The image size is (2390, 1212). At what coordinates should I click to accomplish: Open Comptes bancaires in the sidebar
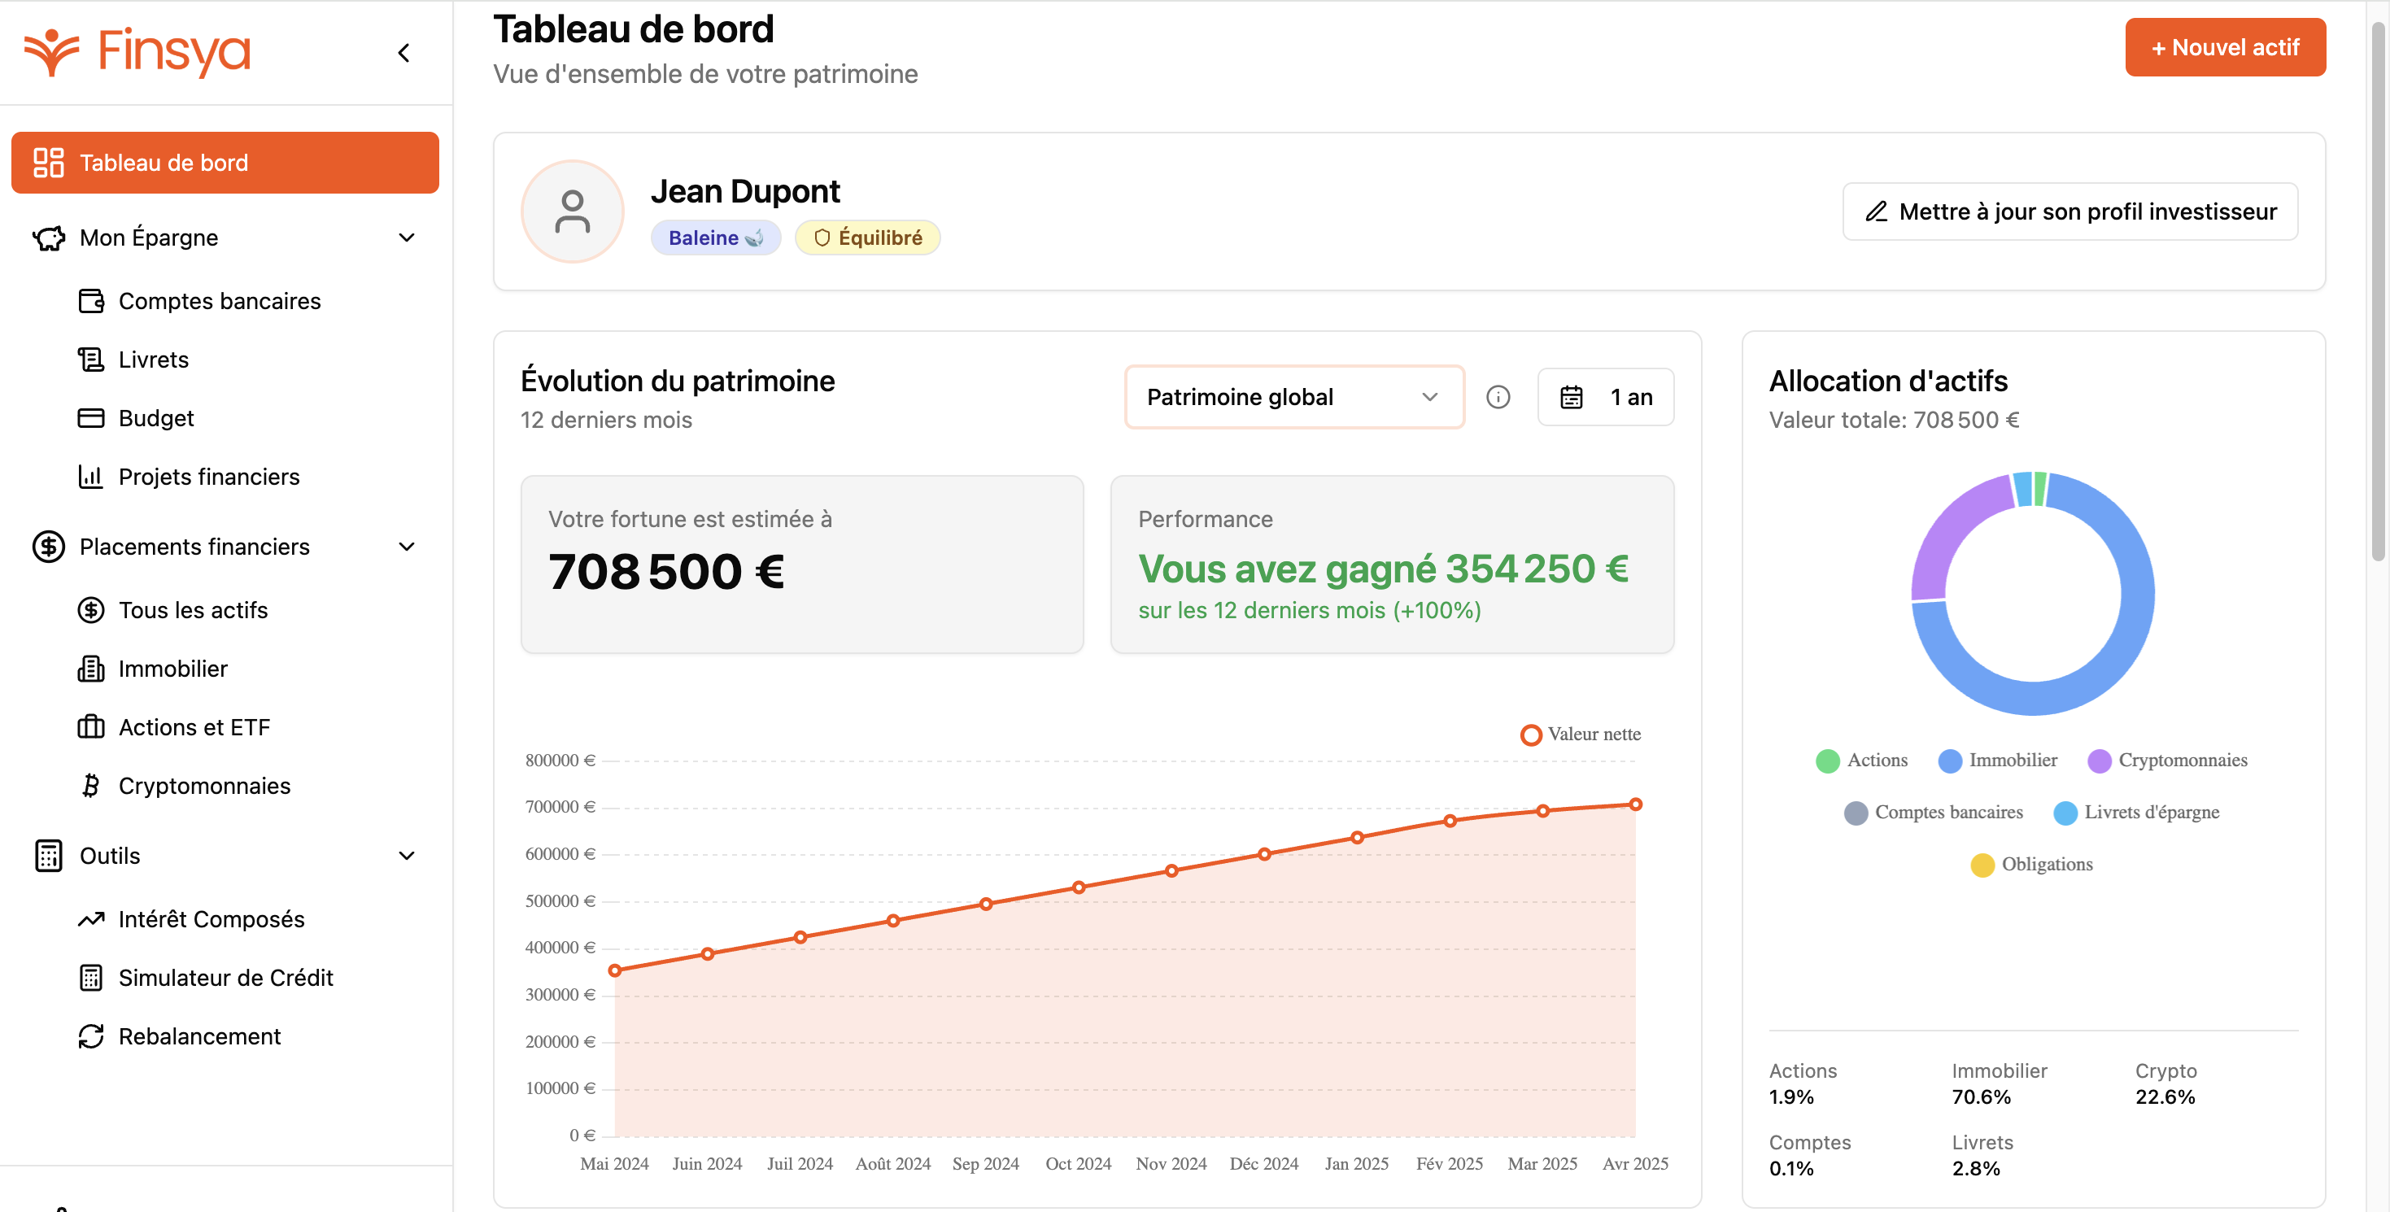point(219,302)
